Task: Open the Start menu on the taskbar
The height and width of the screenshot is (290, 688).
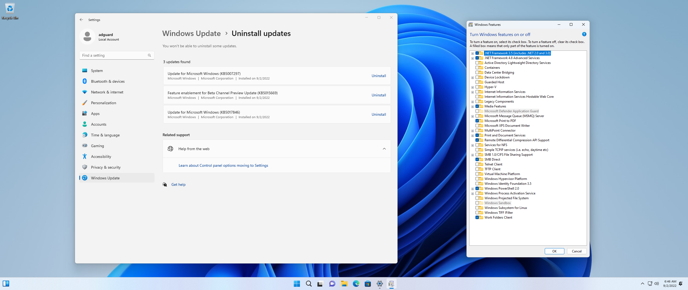Action: tap(297, 284)
